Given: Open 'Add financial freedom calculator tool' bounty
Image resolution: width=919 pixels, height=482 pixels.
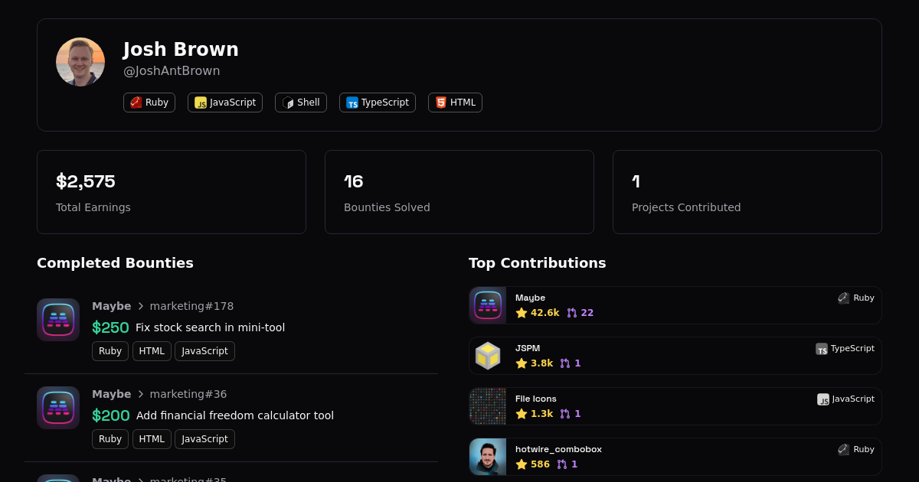Looking at the screenshot, I should click(234, 415).
